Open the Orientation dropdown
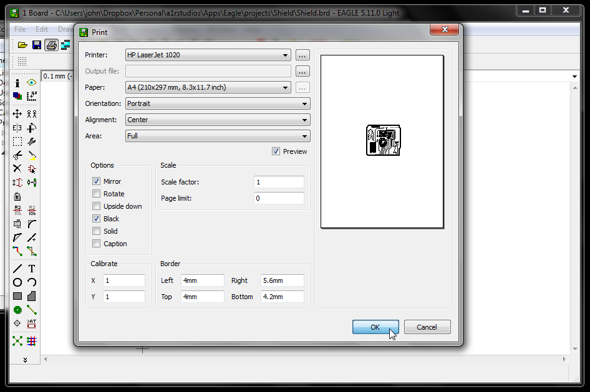590x392 pixels. pos(218,103)
